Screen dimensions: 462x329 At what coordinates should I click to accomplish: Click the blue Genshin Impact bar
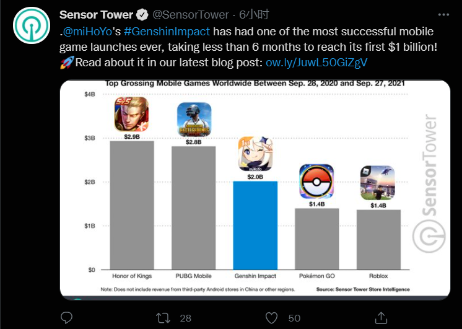(255, 226)
